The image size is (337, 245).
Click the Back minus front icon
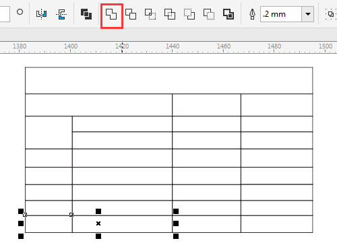(x=209, y=14)
